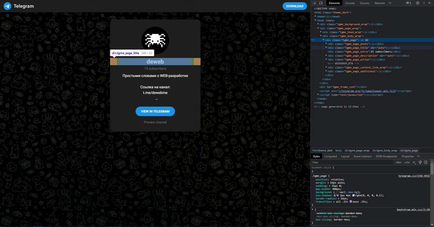Expand the tgme_background_wrap div
The height and width of the screenshot is (227, 434).
pos(318,24)
